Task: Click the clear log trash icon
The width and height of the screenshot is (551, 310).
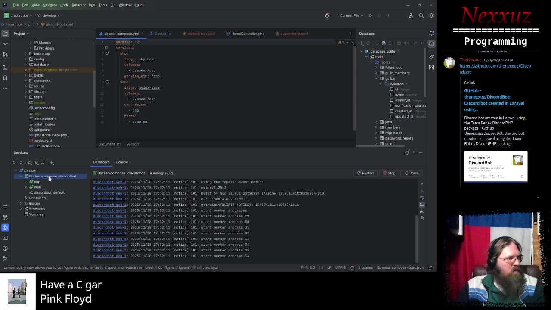Action: coord(422,218)
